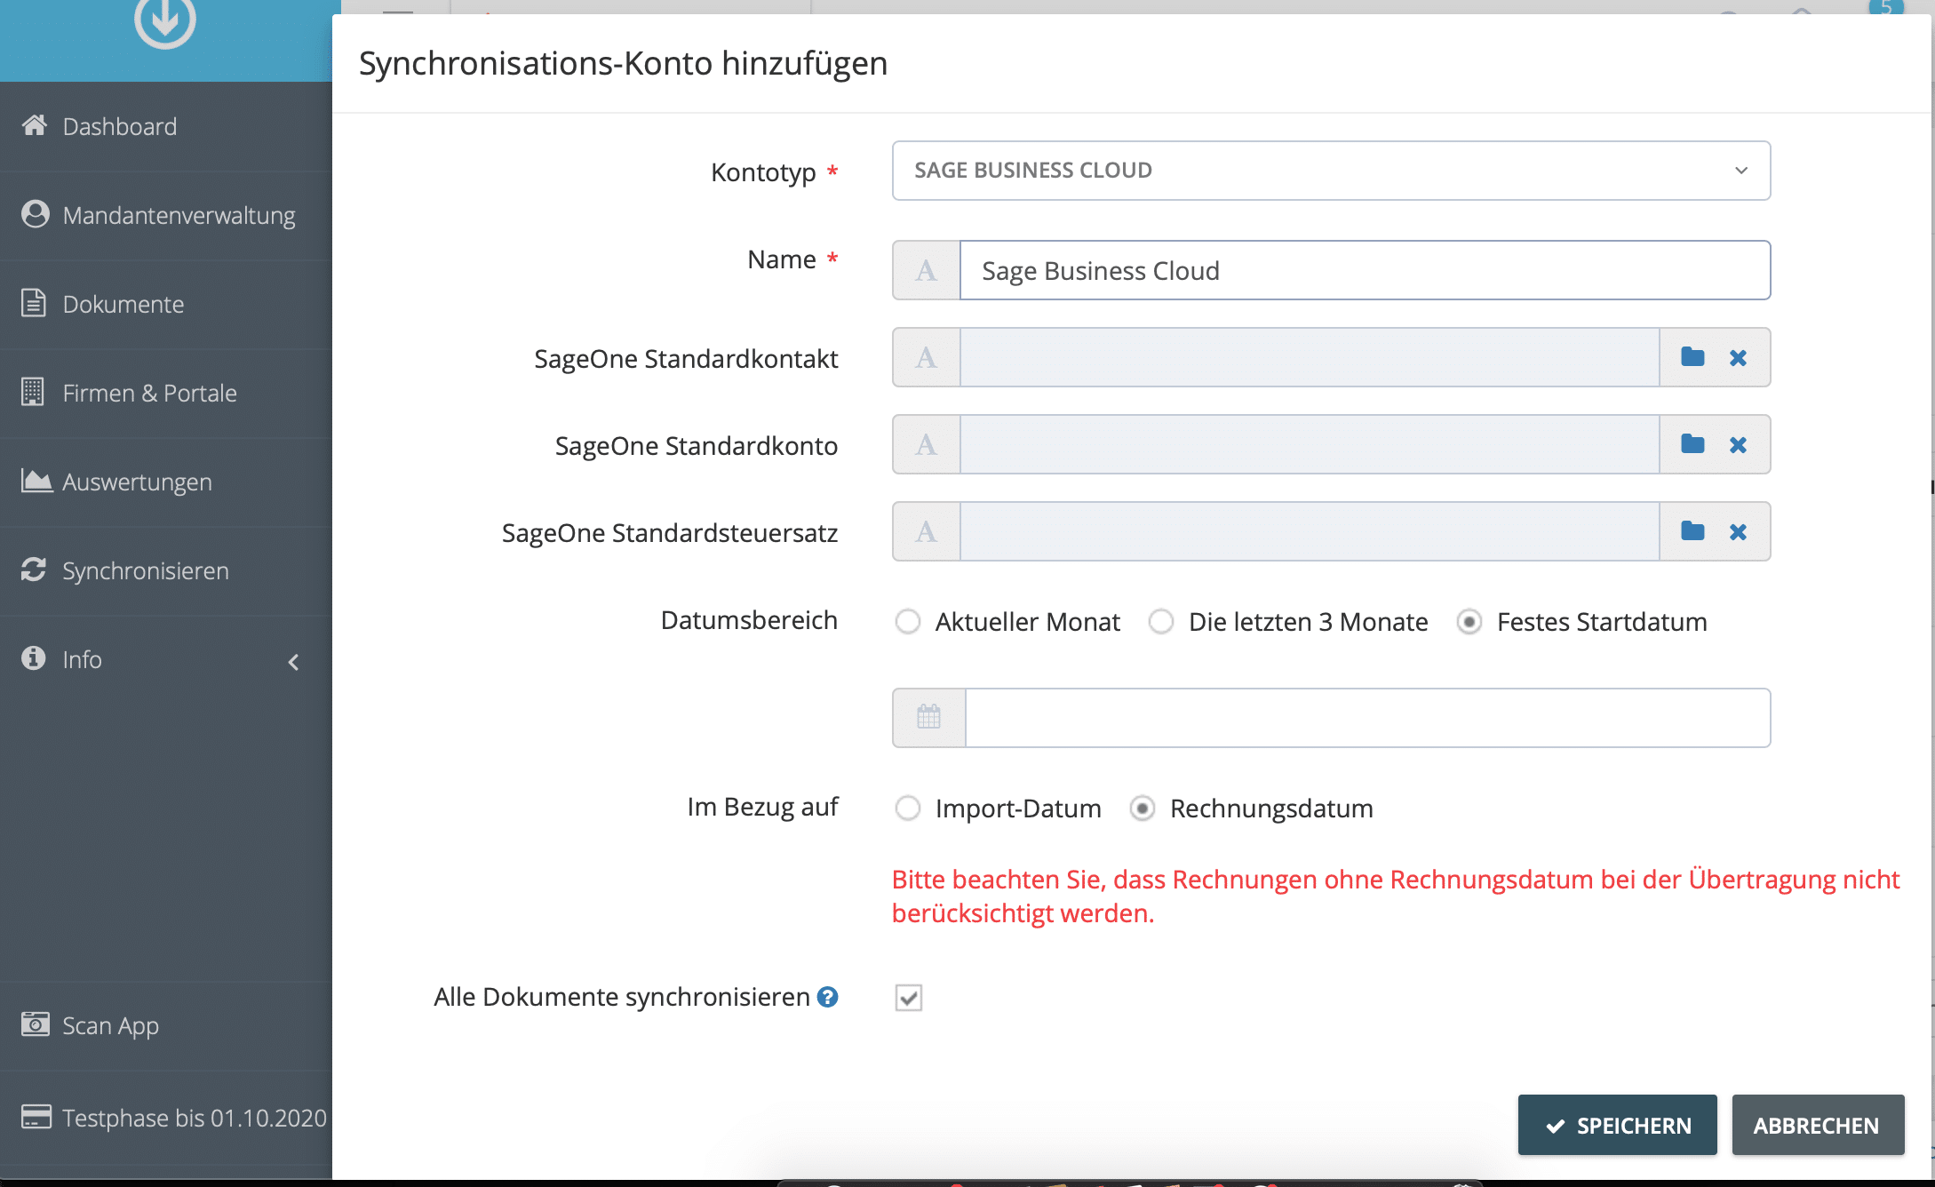
Task: Go to Dokumente in the sidebar
Action: tap(166, 304)
